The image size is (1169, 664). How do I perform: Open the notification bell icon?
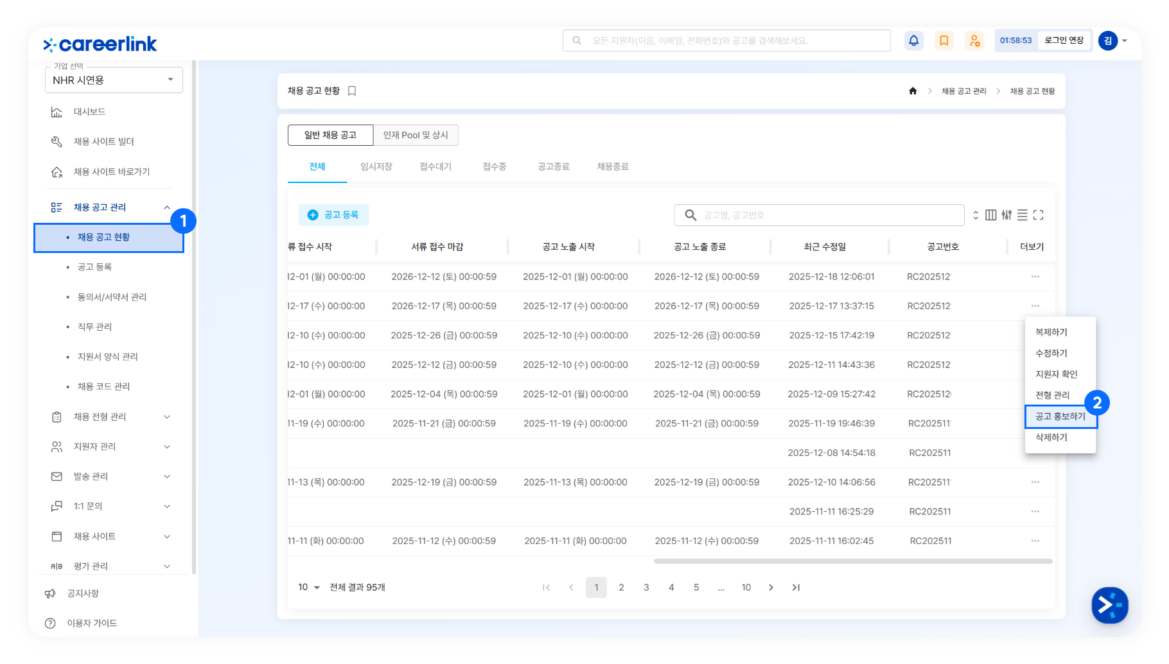(x=913, y=40)
